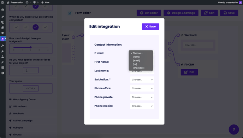Viewport: 243px width, 138px height.
Task: Click the Form editor pencil icon
Action: (70, 13)
